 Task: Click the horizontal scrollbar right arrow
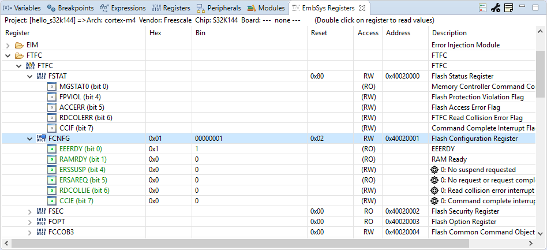(x=531, y=243)
